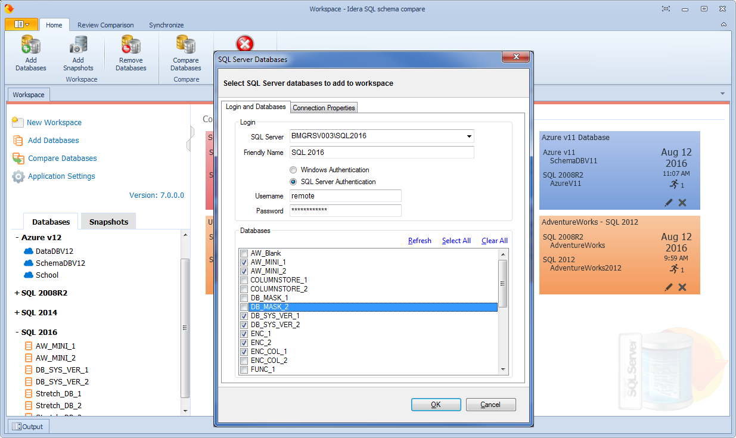Select SQL Server Authentication radio button
The image size is (736, 438).
[x=293, y=182]
